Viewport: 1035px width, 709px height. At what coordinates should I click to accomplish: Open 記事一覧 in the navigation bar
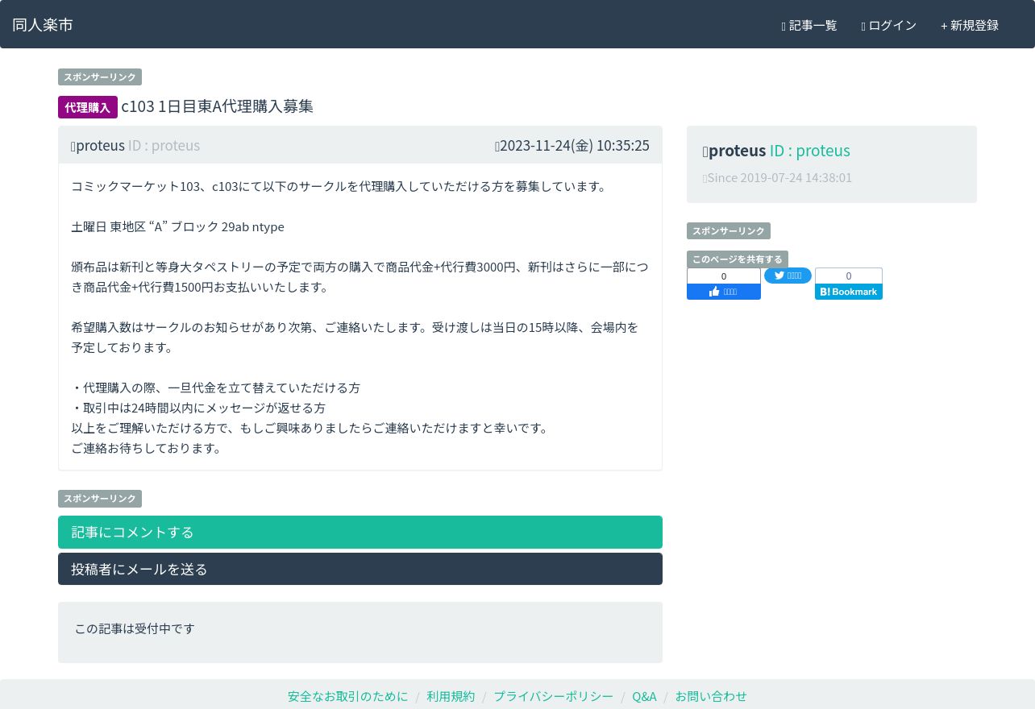pos(809,26)
